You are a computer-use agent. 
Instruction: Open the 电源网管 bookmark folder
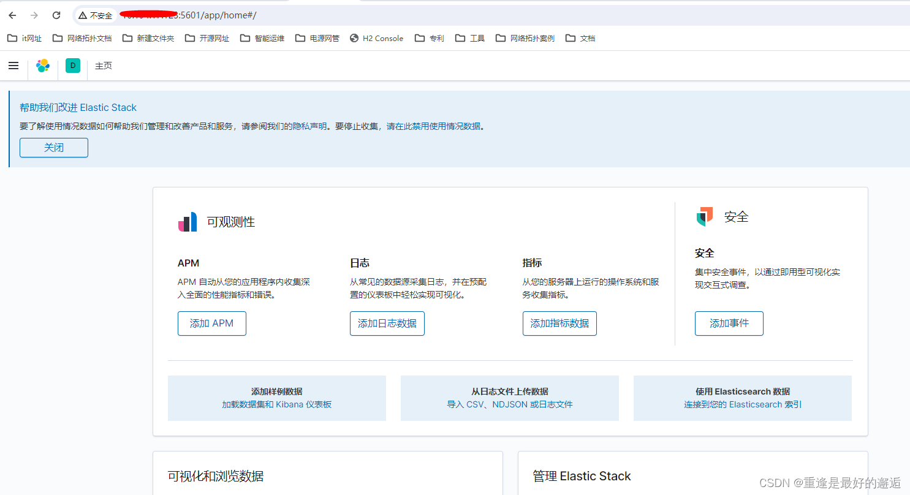[317, 38]
